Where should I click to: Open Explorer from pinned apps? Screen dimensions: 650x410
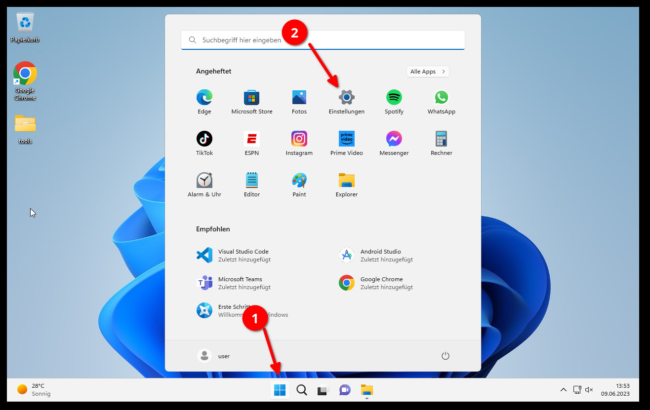(x=347, y=185)
